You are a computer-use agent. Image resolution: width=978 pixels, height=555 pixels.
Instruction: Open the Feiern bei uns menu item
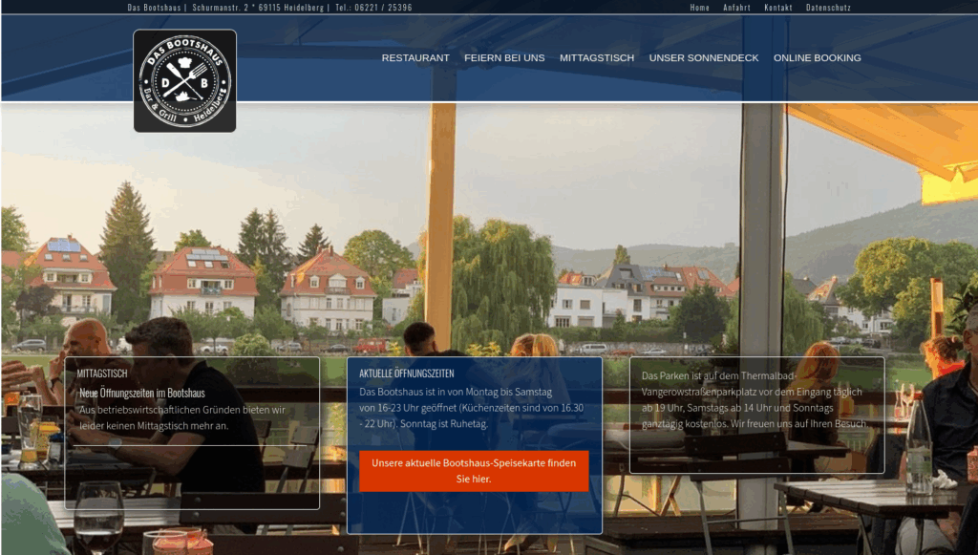[504, 58]
